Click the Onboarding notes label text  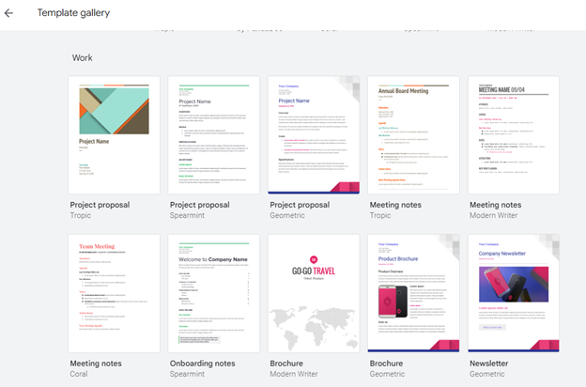coord(202,364)
